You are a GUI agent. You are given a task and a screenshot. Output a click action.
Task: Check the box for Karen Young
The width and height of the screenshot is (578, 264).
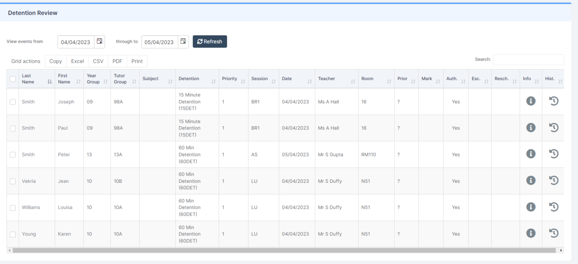pyautogui.click(x=13, y=234)
